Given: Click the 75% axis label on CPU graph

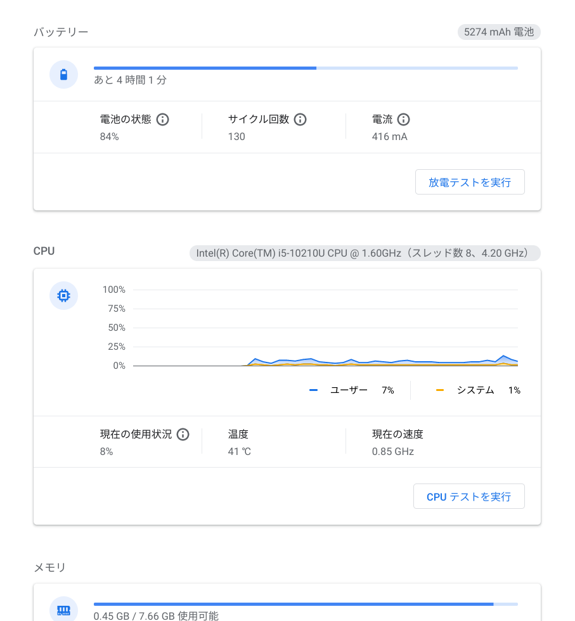Looking at the screenshot, I should 117,309.
